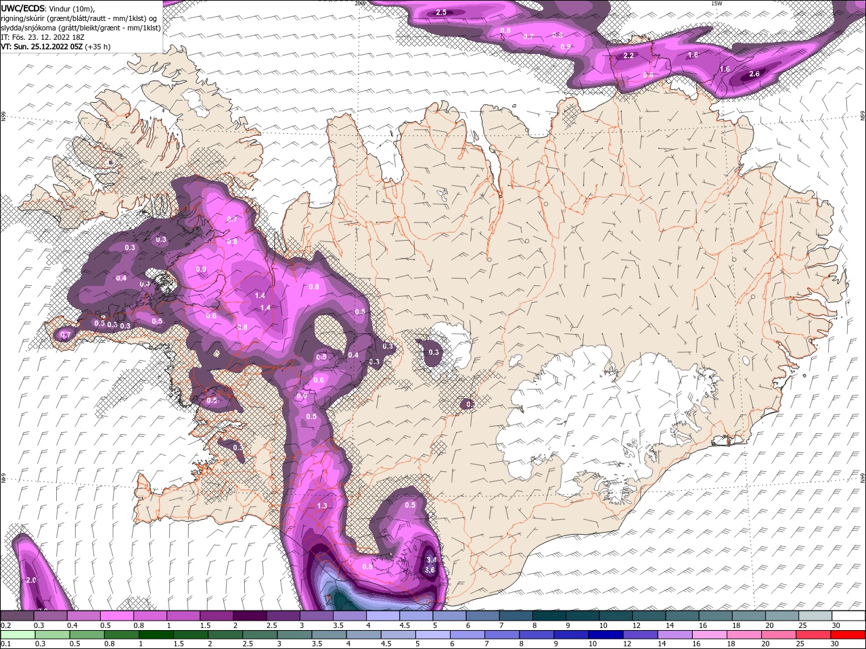
Task: Click the 2.6 precipitation value on the map
Action: click(755, 74)
